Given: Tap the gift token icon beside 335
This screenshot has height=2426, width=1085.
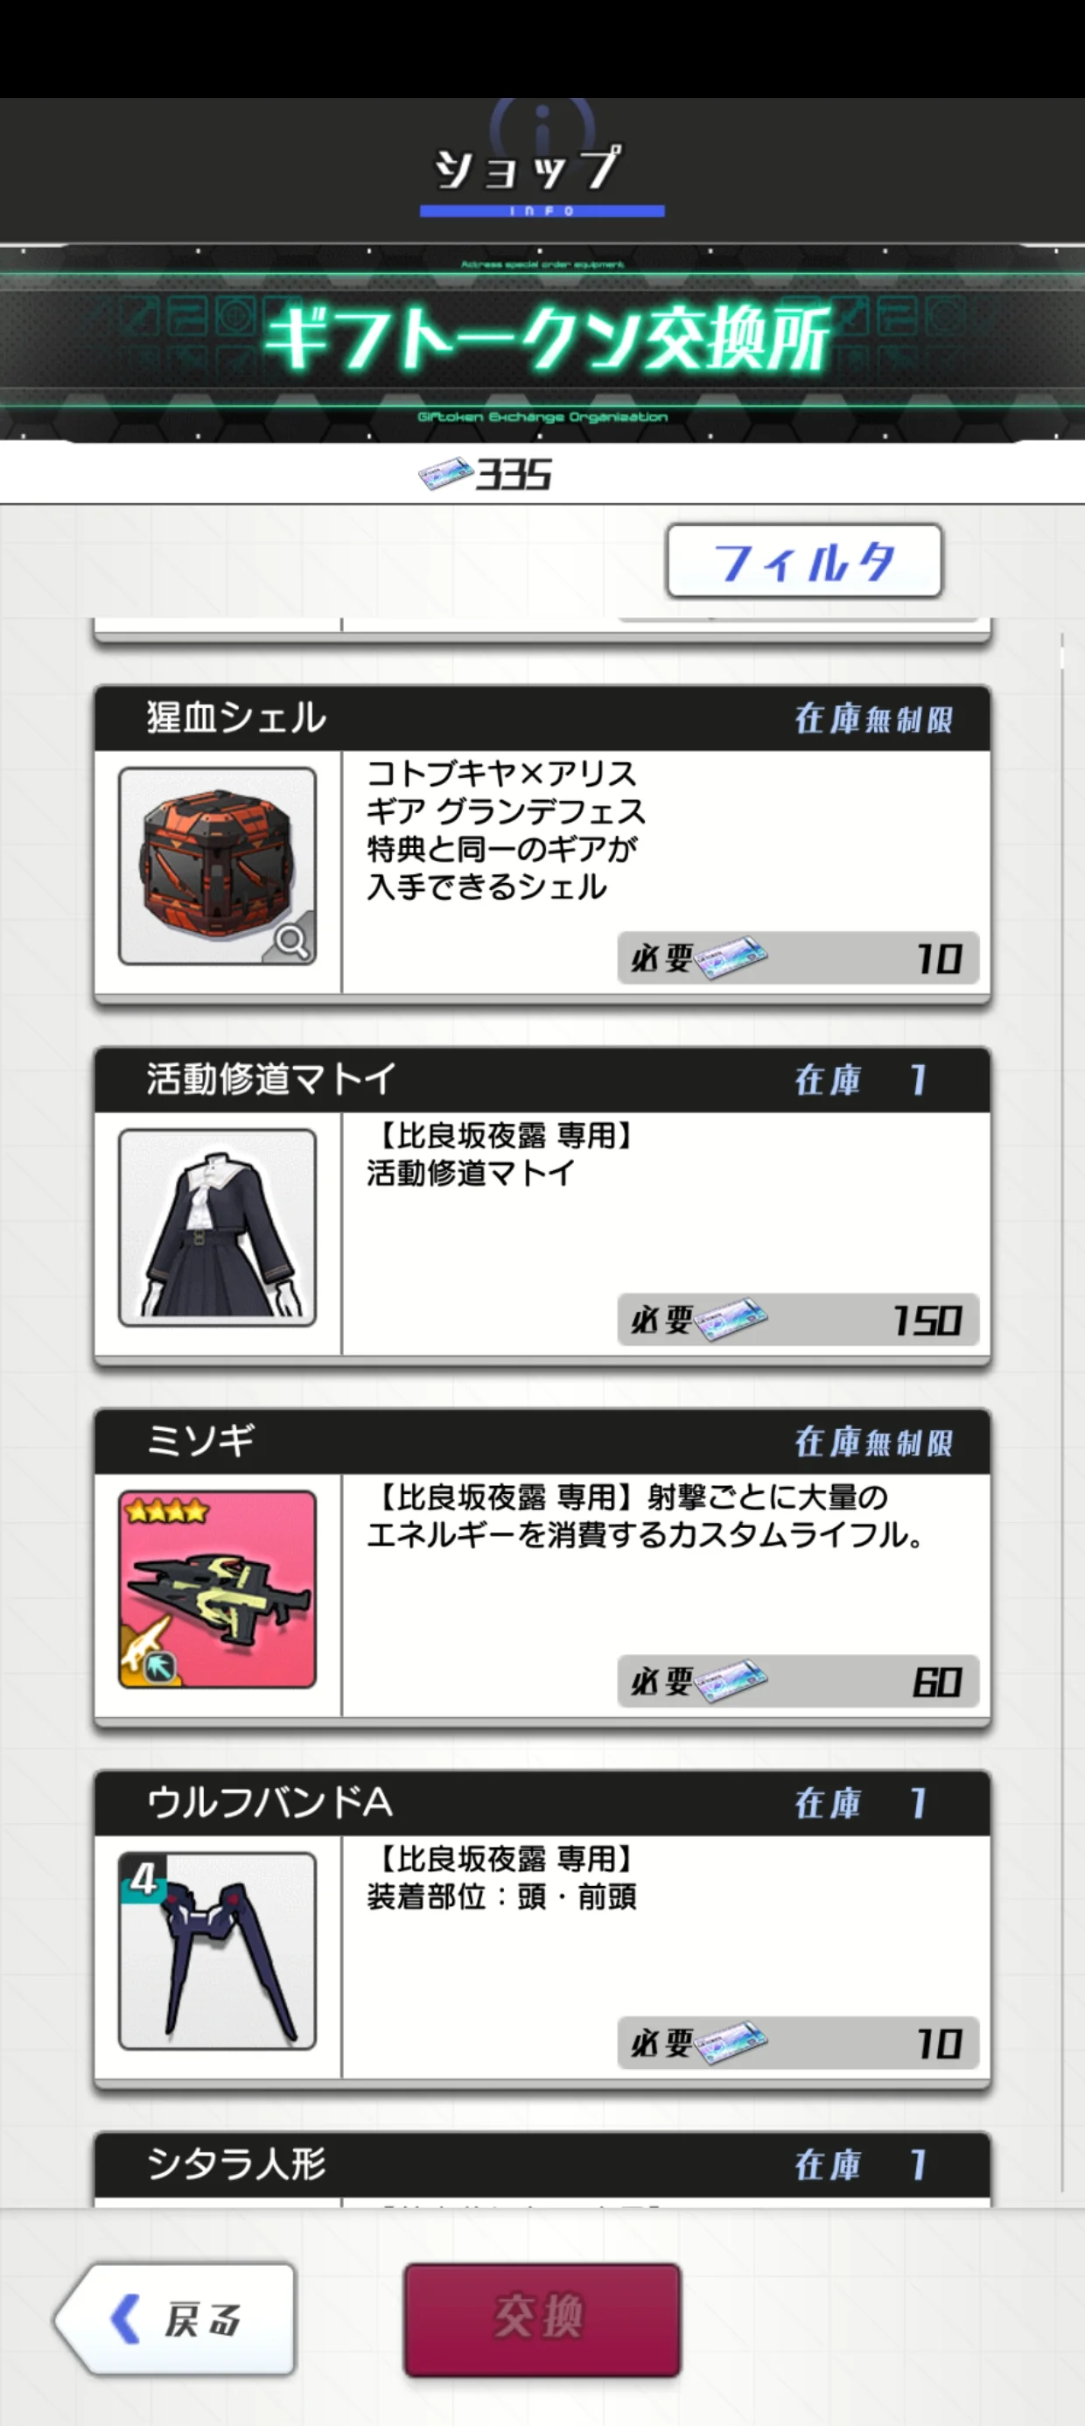Looking at the screenshot, I should pyautogui.click(x=444, y=473).
